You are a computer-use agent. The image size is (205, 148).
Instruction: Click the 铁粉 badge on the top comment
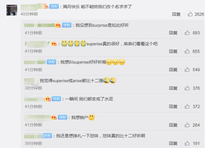coord(54,6)
